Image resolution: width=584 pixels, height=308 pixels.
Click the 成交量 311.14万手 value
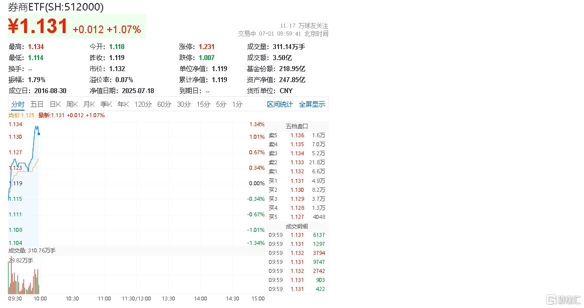[x=288, y=47]
